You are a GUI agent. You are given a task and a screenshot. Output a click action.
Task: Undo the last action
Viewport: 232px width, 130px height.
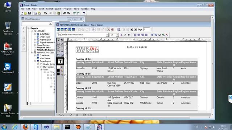coord(65,13)
